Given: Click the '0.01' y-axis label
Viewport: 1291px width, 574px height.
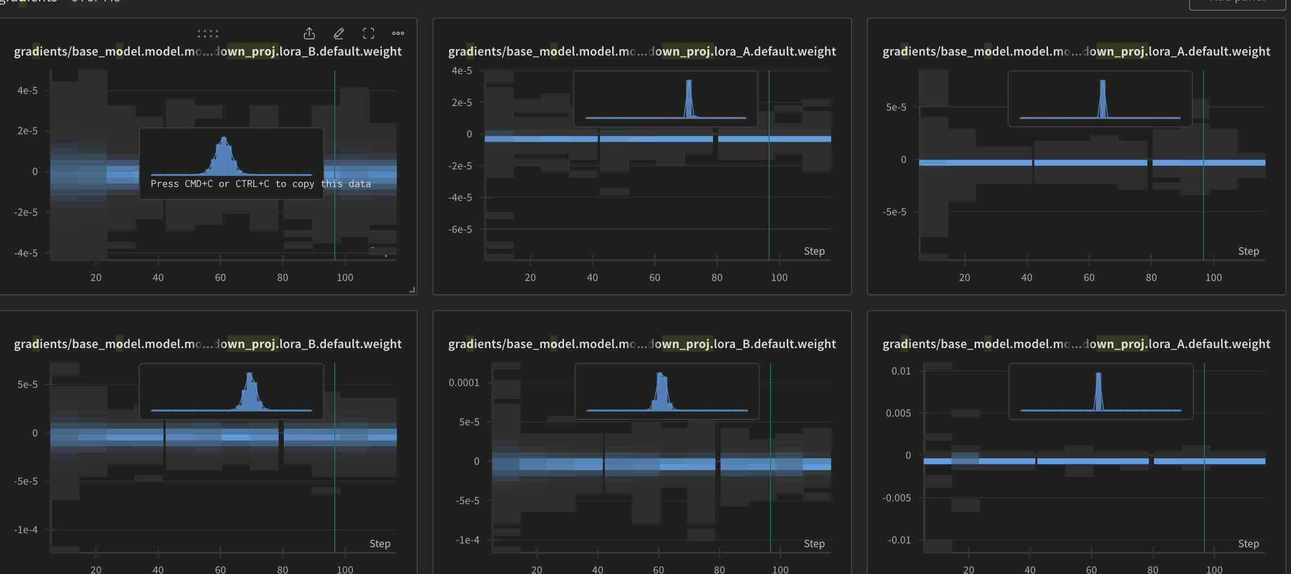Looking at the screenshot, I should coord(901,371).
